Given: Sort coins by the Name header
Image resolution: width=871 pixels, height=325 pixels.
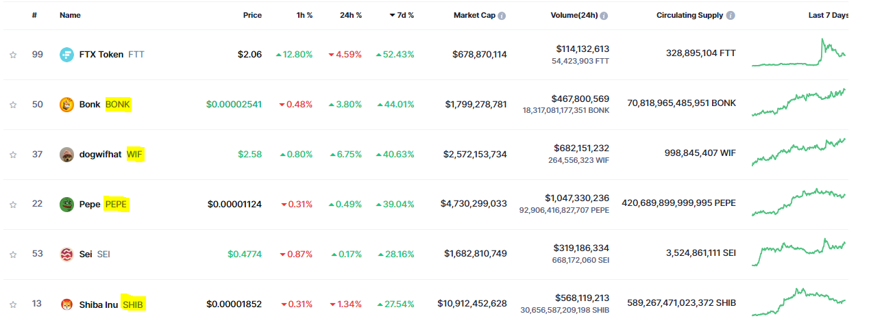Looking at the screenshot, I should tap(70, 15).
